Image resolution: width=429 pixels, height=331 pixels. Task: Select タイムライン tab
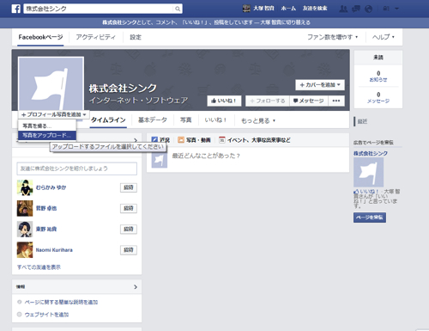[x=108, y=120]
